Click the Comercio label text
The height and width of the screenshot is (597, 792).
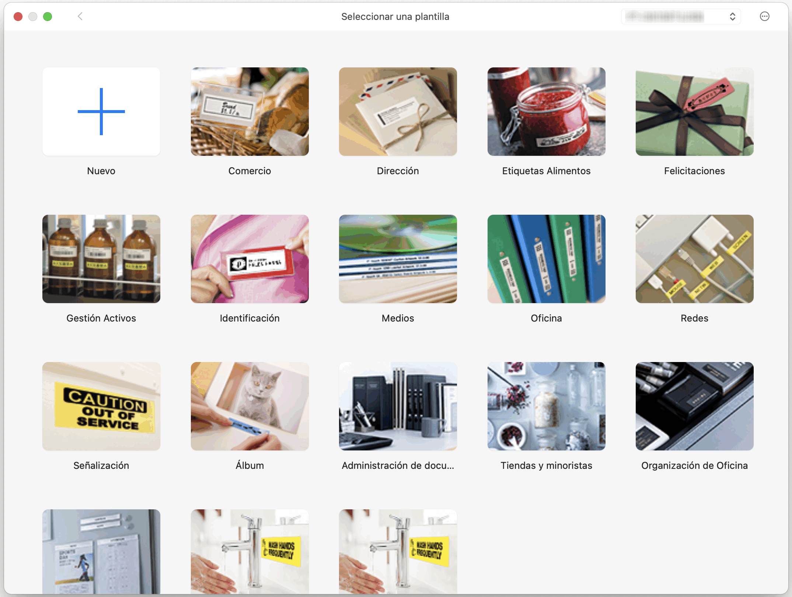[250, 171]
